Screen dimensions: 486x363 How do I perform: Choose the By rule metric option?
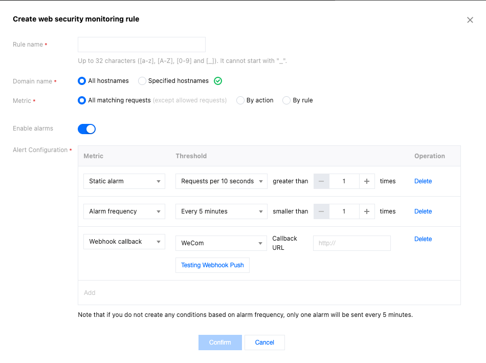286,100
